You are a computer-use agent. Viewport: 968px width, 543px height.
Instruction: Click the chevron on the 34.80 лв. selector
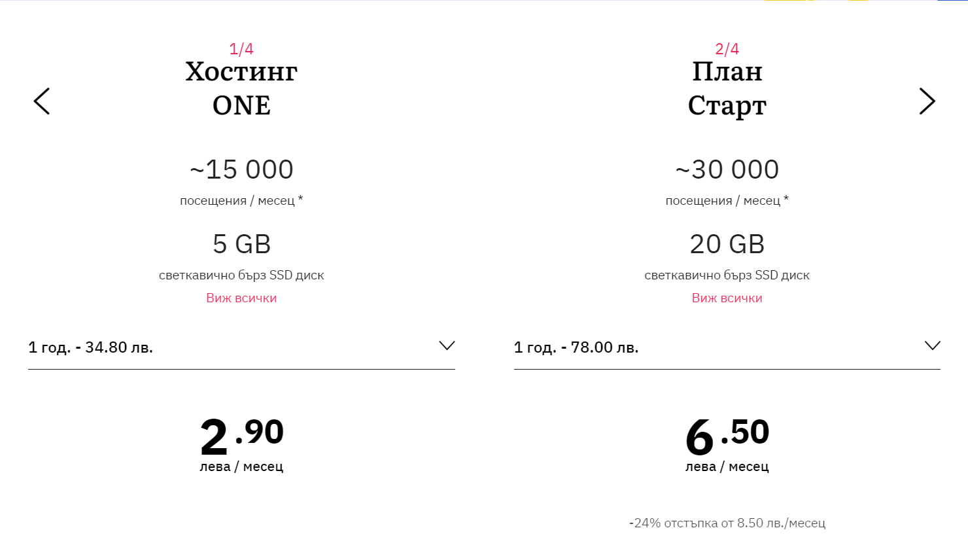pyautogui.click(x=447, y=345)
